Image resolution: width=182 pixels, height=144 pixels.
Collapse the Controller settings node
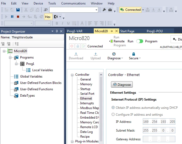[x=72, y=75]
